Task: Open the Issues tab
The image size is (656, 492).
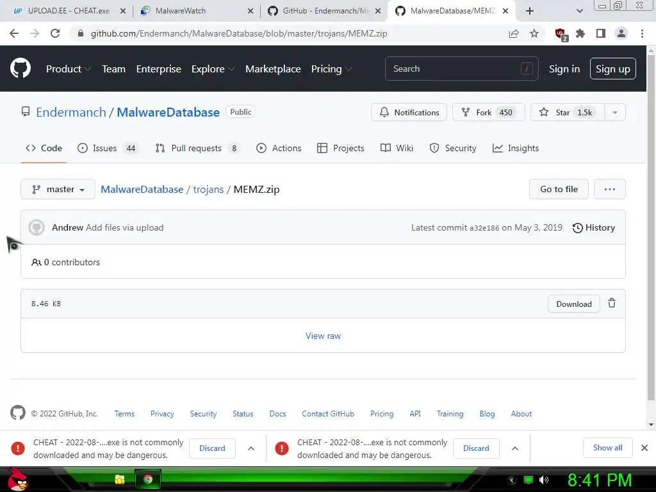Action: [108, 148]
